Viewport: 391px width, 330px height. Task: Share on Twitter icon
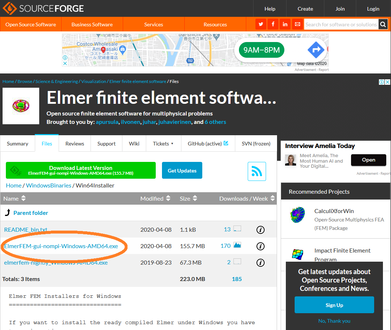pos(261,24)
